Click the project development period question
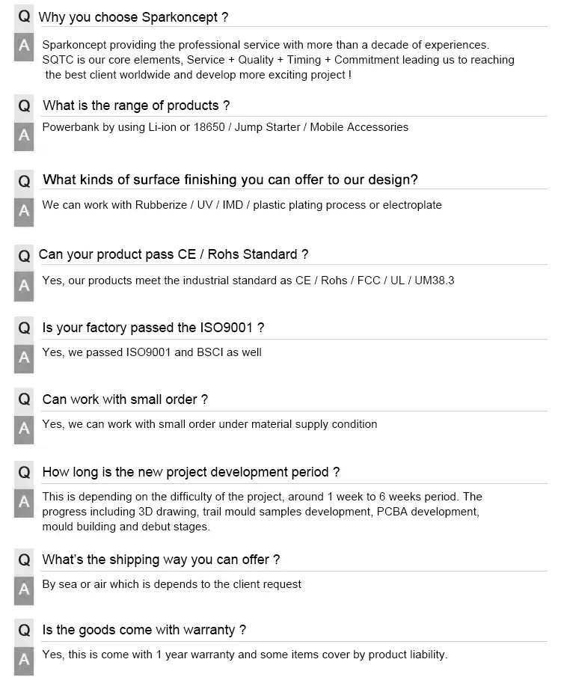Screen dimensions: 561x680 click(191, 472)
